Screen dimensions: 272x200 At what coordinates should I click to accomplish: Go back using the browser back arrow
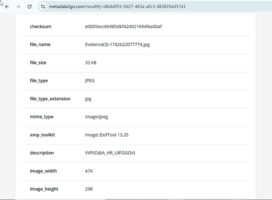click(x=7, y=7)
